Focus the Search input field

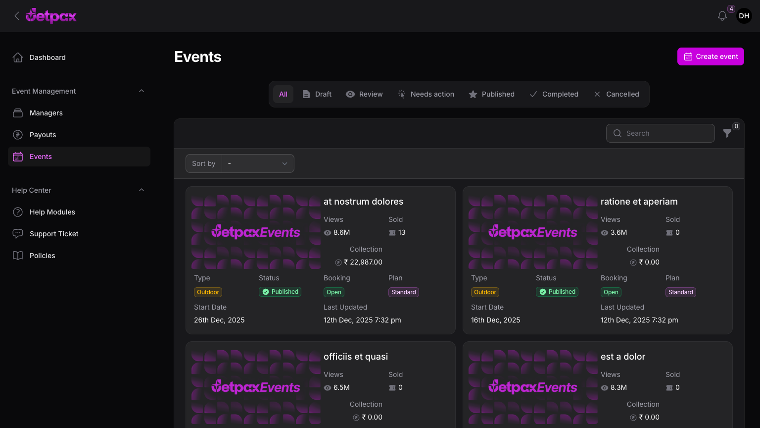[x=661, y=133]
